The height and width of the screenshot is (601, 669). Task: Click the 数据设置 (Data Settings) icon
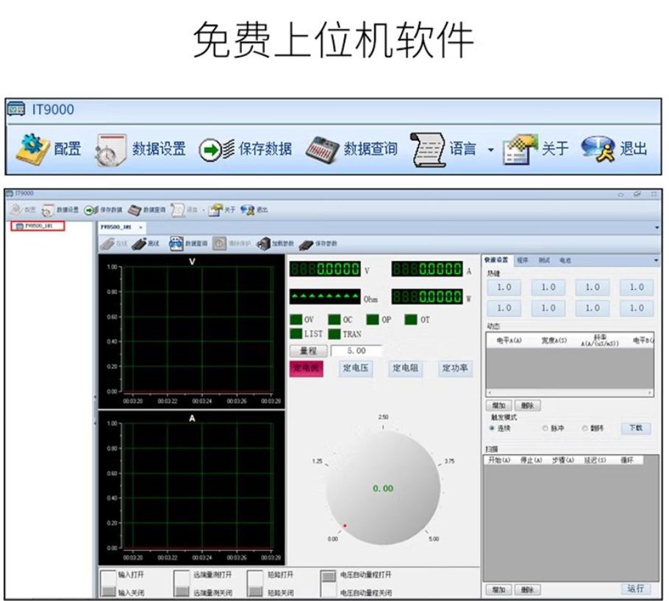pyautogui.click(x=132, y=147)
